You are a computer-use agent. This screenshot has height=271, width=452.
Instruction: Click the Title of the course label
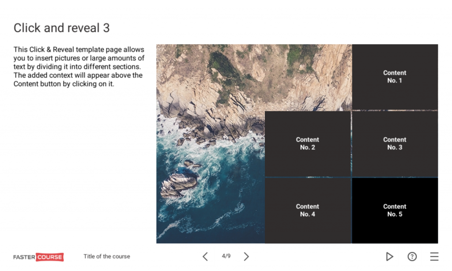pyautogui.click(x=106, y=256)
